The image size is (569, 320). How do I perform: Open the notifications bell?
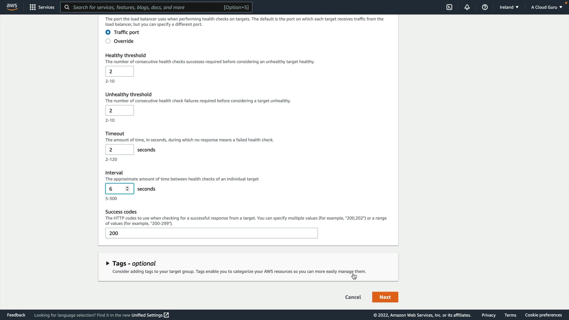pyautogui.click(x=467, y=7)
